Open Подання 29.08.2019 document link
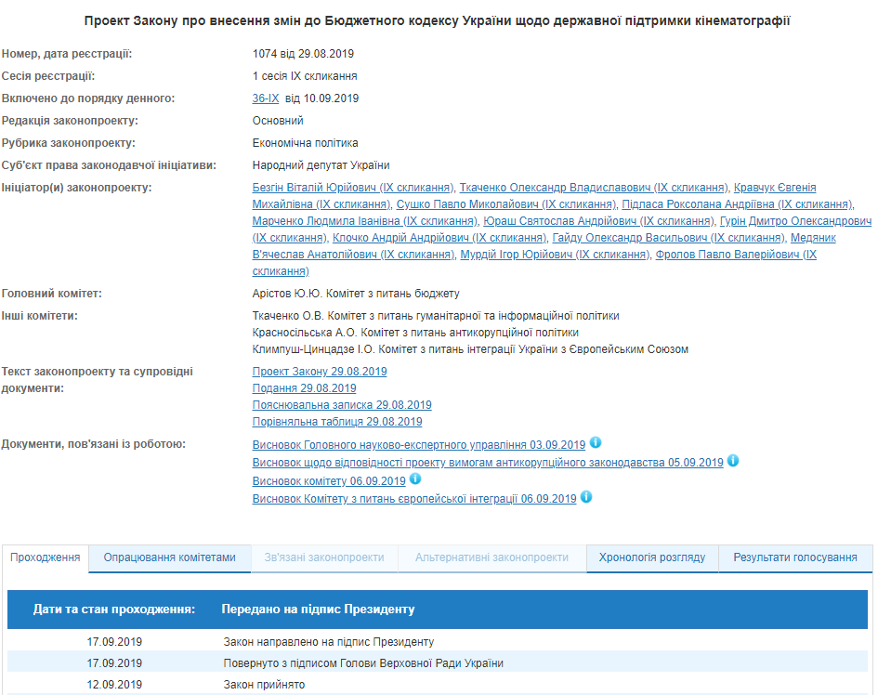 pyautogui.click(x=304, y=388)
